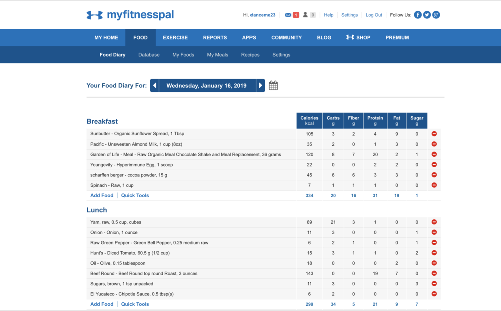Remove Hunt's Diced Tomato entry
Screen dimensions: 501x311
coord(434,253)
